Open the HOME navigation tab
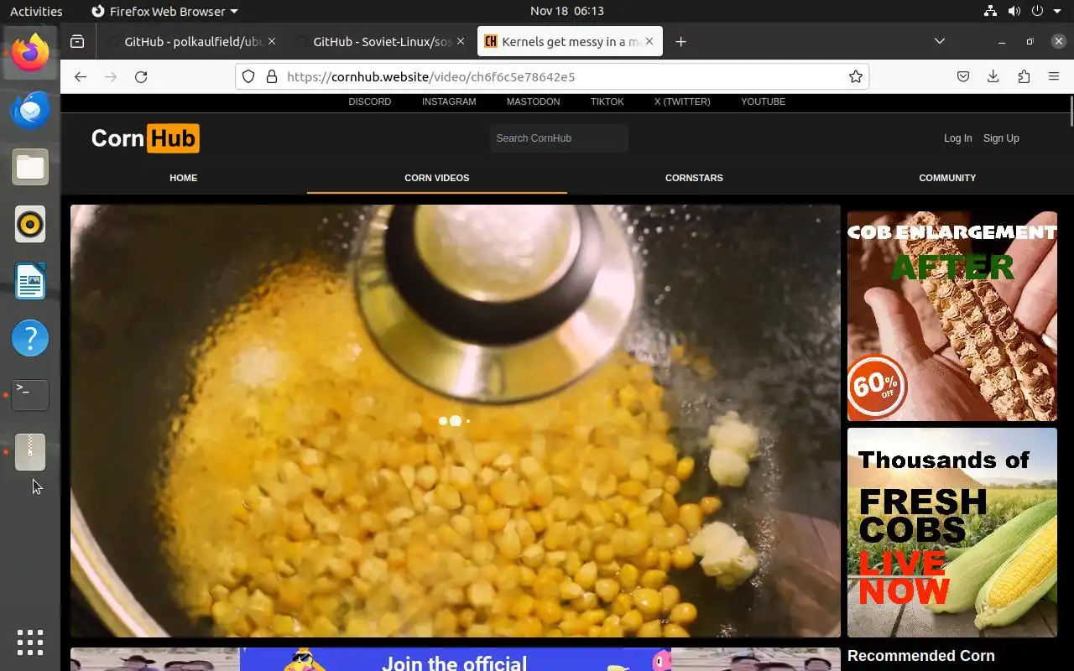Screen dimensions: 1074x671 coord(183,178)
